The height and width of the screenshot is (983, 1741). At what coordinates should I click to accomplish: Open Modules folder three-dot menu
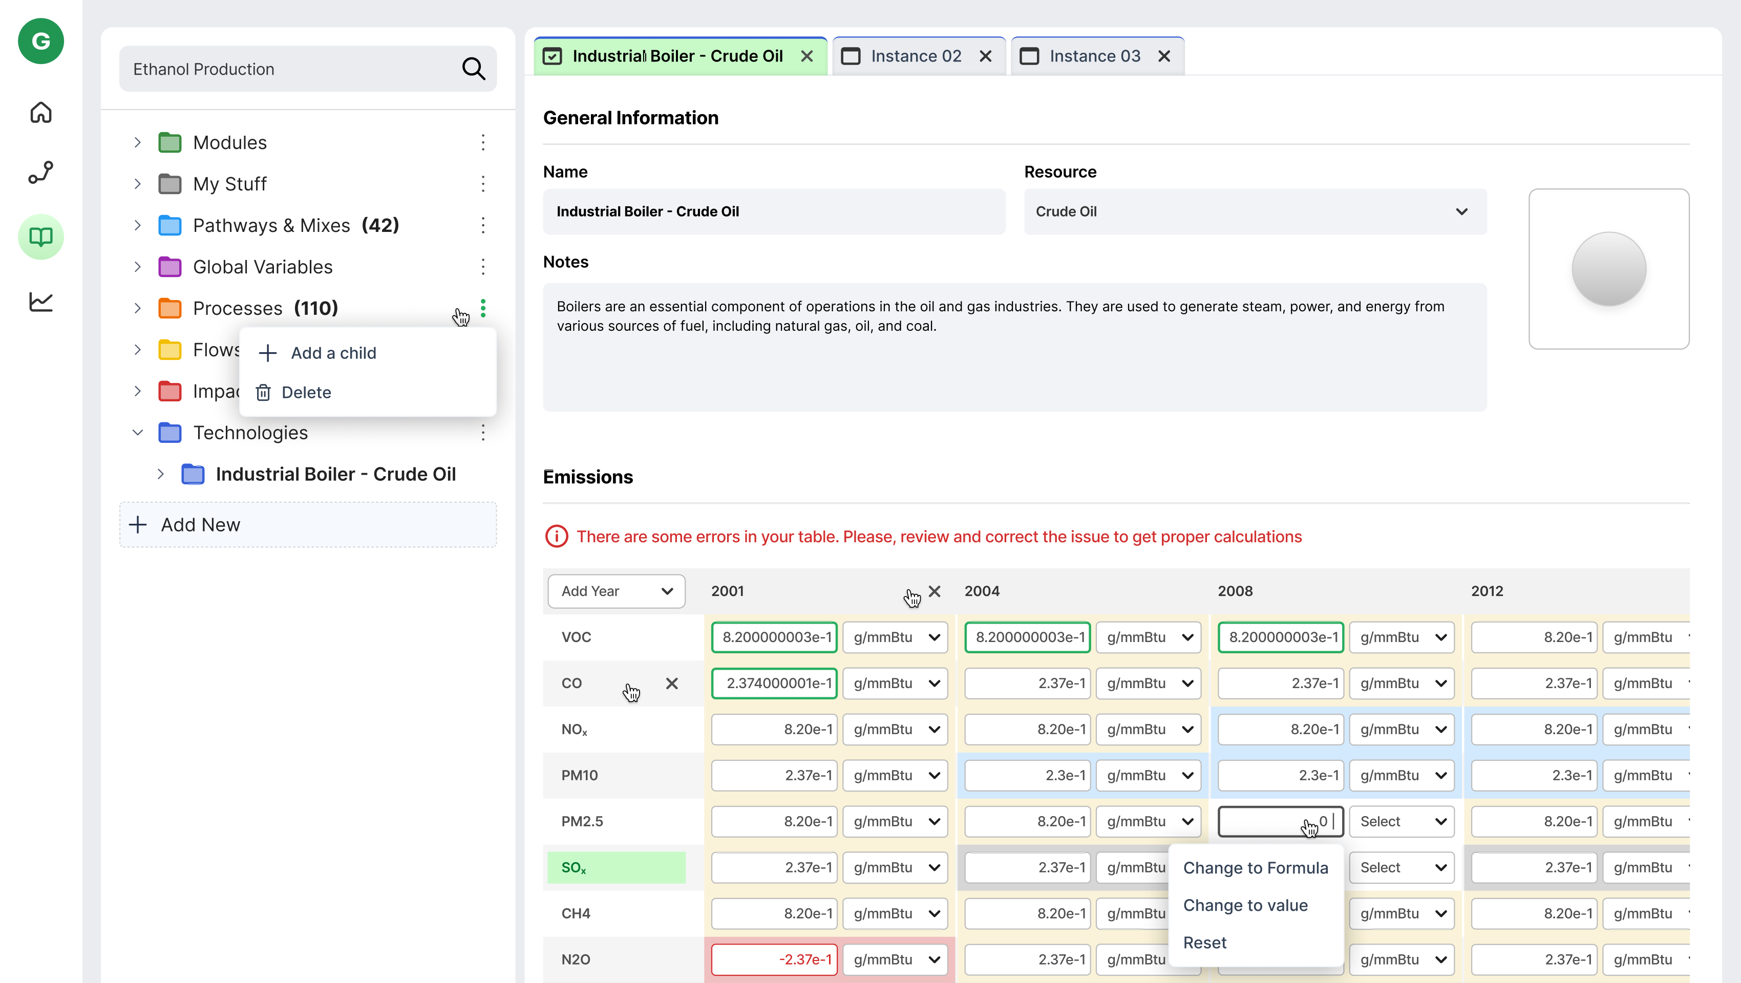483,142
